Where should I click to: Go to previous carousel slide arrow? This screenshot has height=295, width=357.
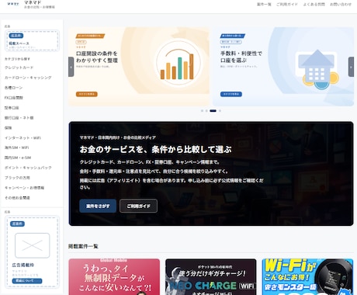click(71, 67)
